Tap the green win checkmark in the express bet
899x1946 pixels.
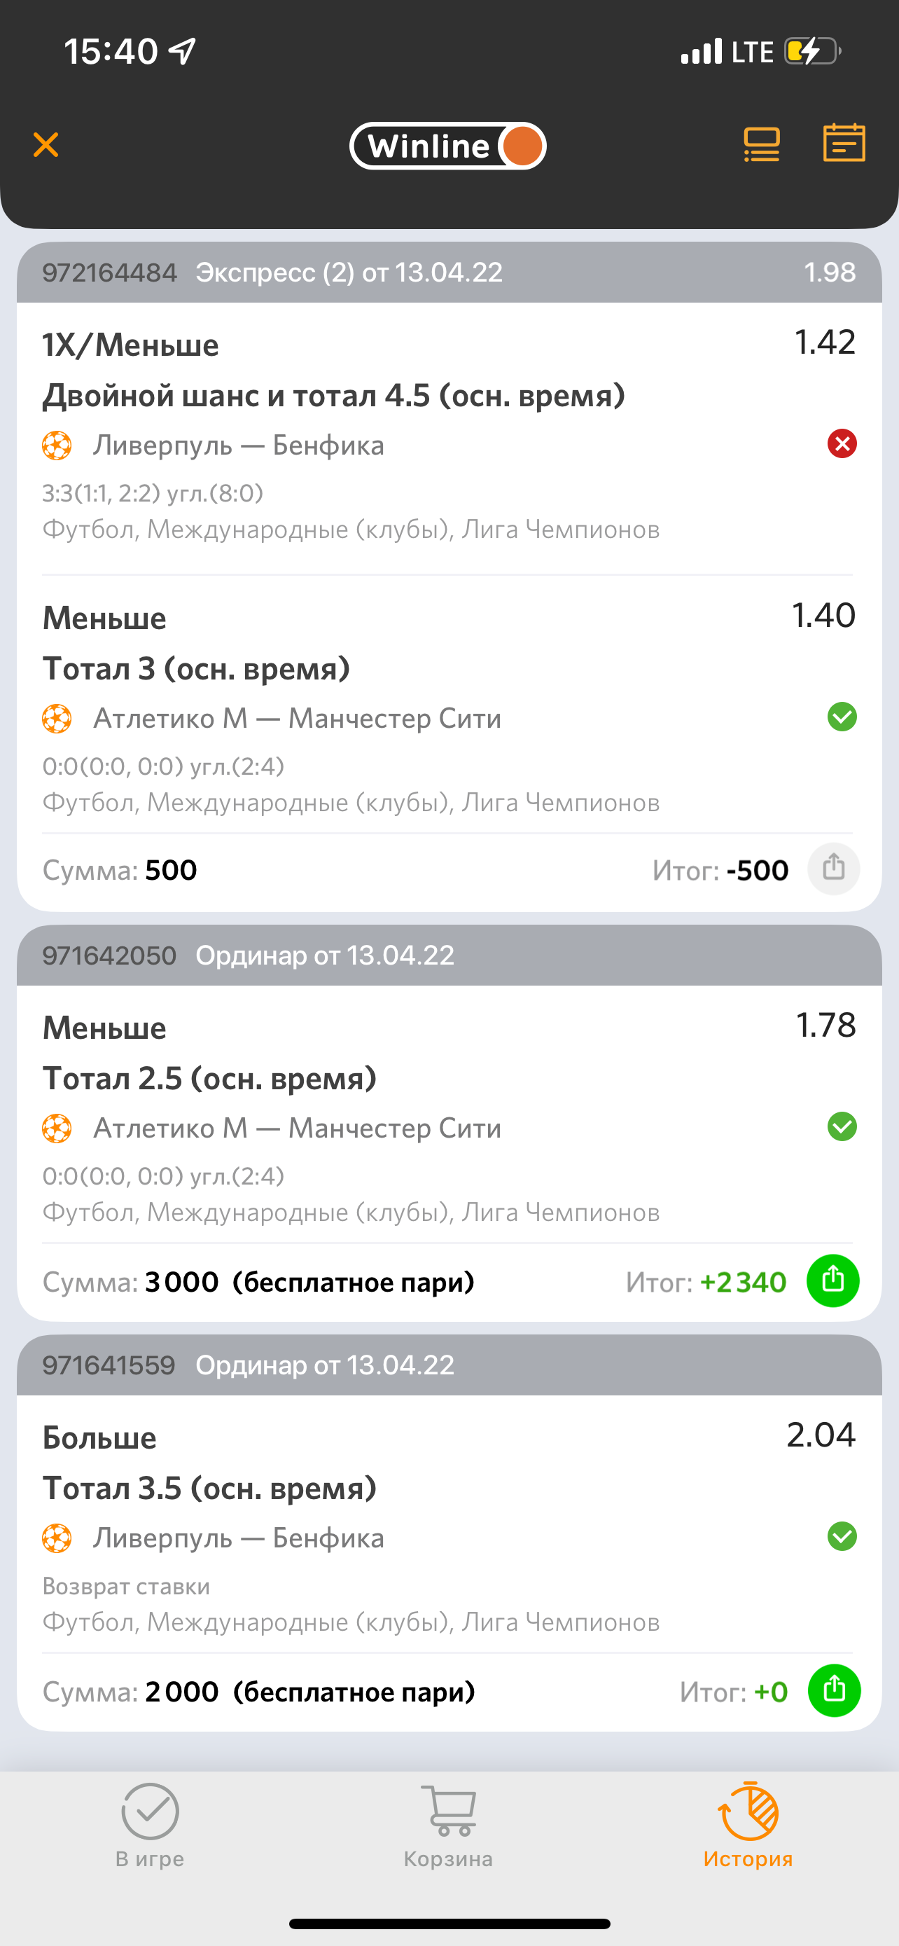842,717
